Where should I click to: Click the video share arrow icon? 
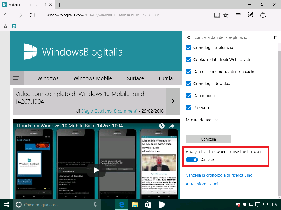[x=172, y=126]
